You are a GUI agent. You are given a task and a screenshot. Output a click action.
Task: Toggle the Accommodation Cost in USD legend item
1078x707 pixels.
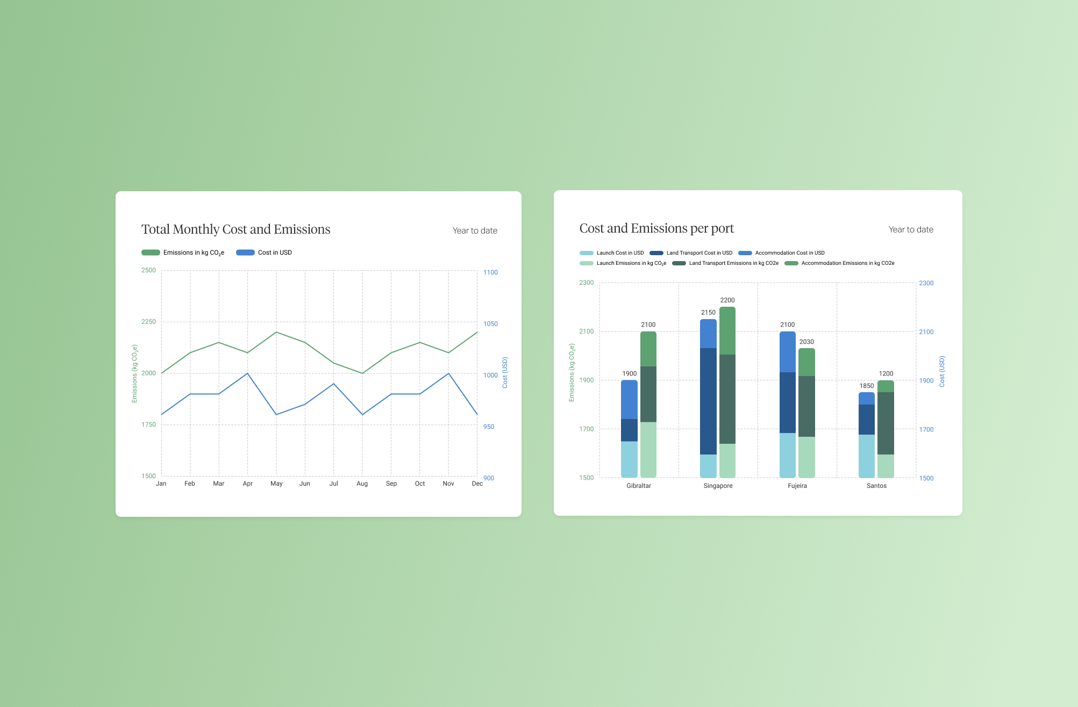[781, 253]
